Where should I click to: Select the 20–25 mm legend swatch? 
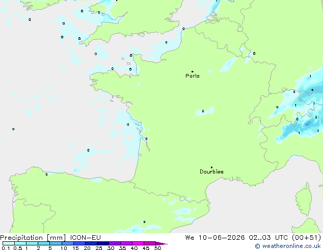[x=91, y=243]
